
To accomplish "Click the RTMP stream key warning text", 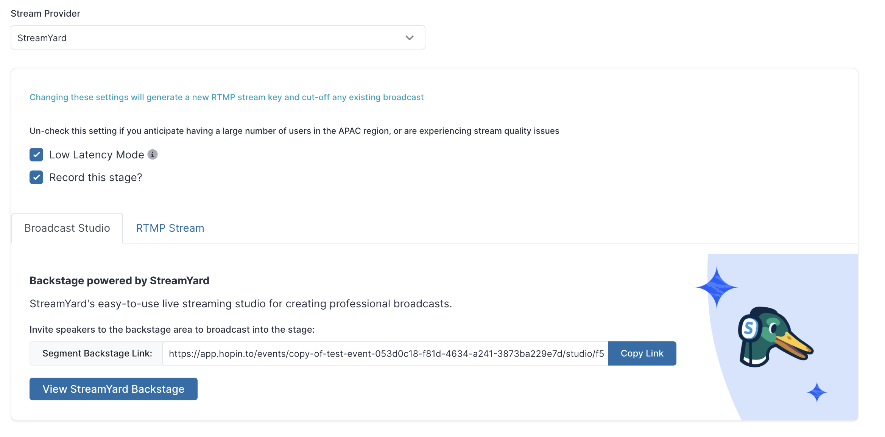I will point(226,97).
